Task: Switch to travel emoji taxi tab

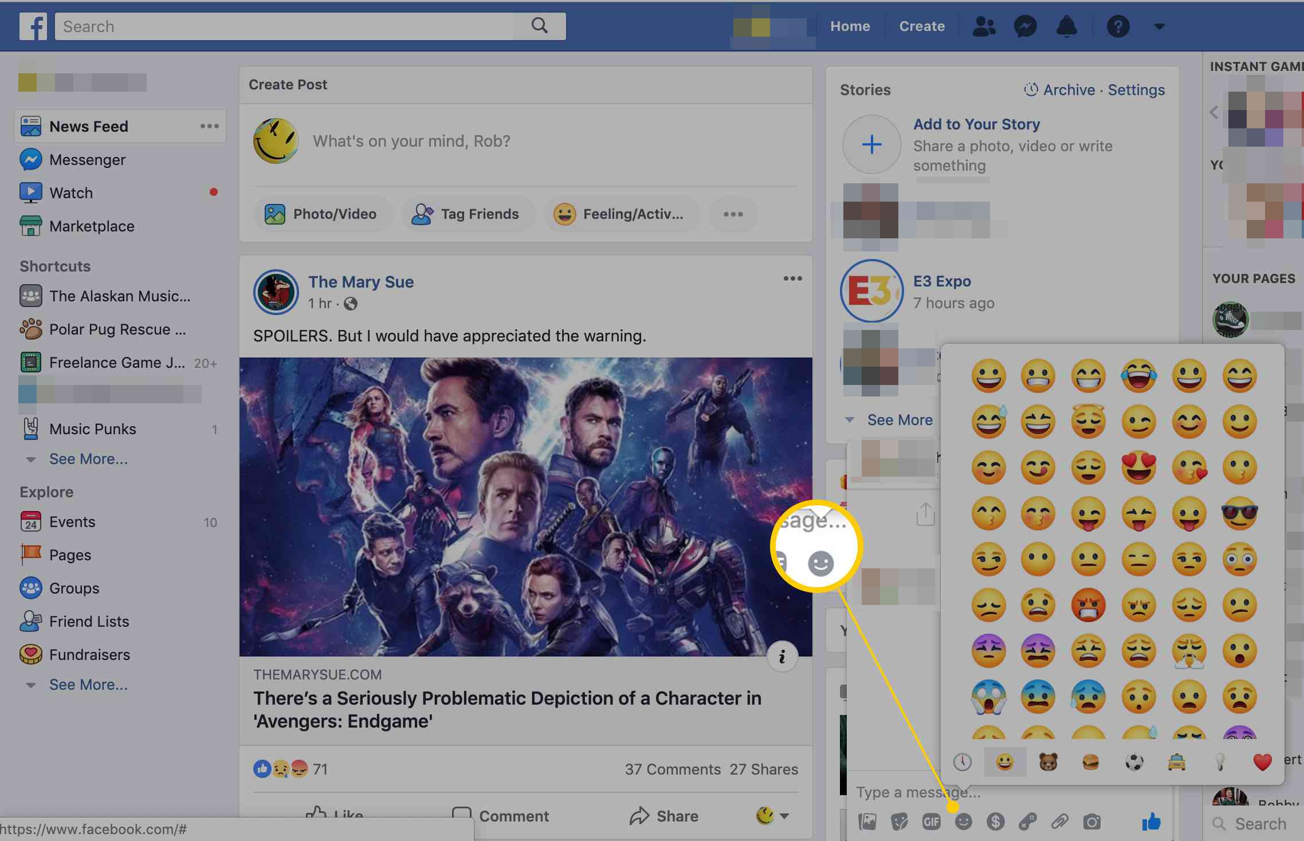Action: (1176, 762)
